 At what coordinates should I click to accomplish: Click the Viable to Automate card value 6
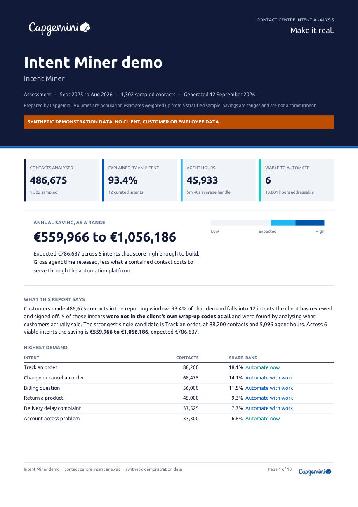click(268, 180)
